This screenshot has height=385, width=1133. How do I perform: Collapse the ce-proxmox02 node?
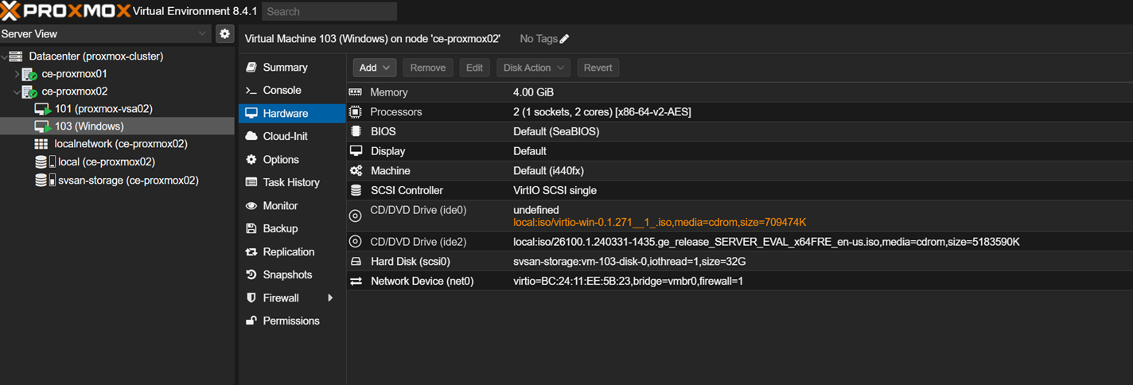click(x=18, y=91)
